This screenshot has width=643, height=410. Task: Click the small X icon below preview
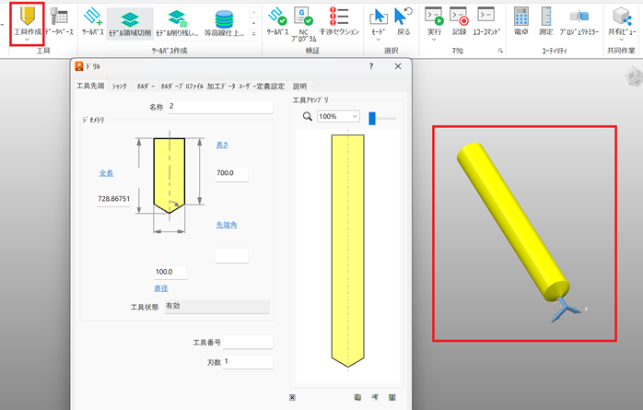[292, 397]
